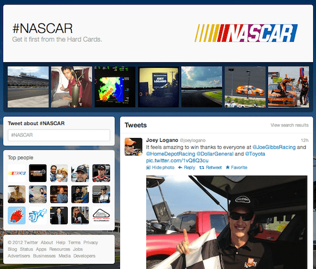Click the Reply arrow icon
This screenshot has width=316, height=269.
[x=180, y=167]
